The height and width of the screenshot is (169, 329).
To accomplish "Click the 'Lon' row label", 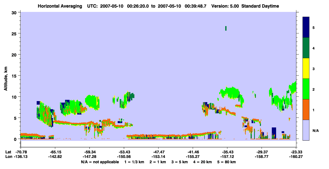I will click(x=8, y=157).
